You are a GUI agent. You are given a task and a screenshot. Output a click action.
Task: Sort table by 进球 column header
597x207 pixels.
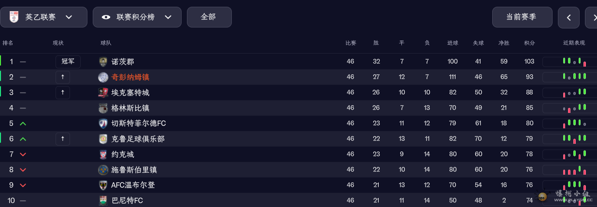(x=453, y=43)
